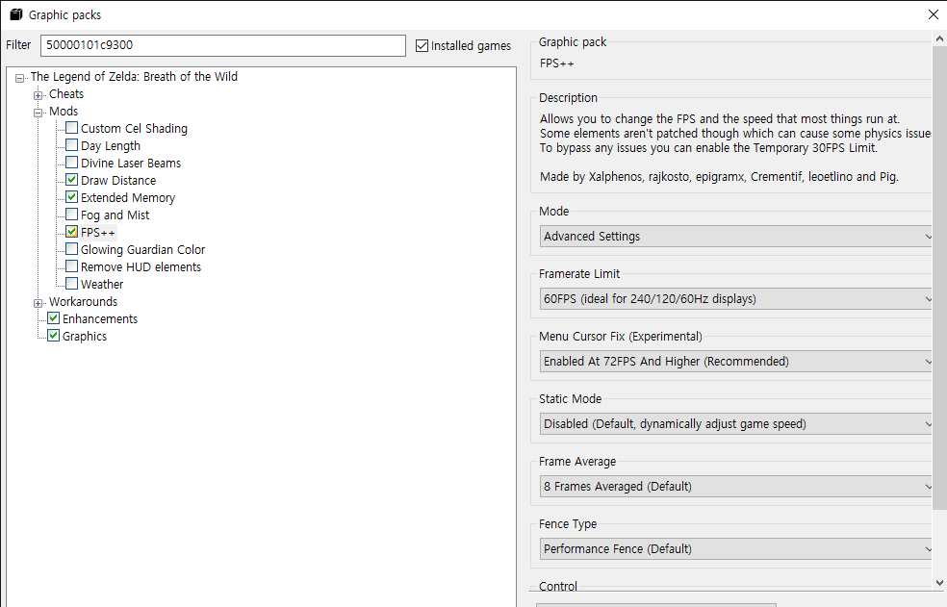Uncheck the Enhancements checkbox
The width and height of the screenshot is (947, 607).
point(53,318)
